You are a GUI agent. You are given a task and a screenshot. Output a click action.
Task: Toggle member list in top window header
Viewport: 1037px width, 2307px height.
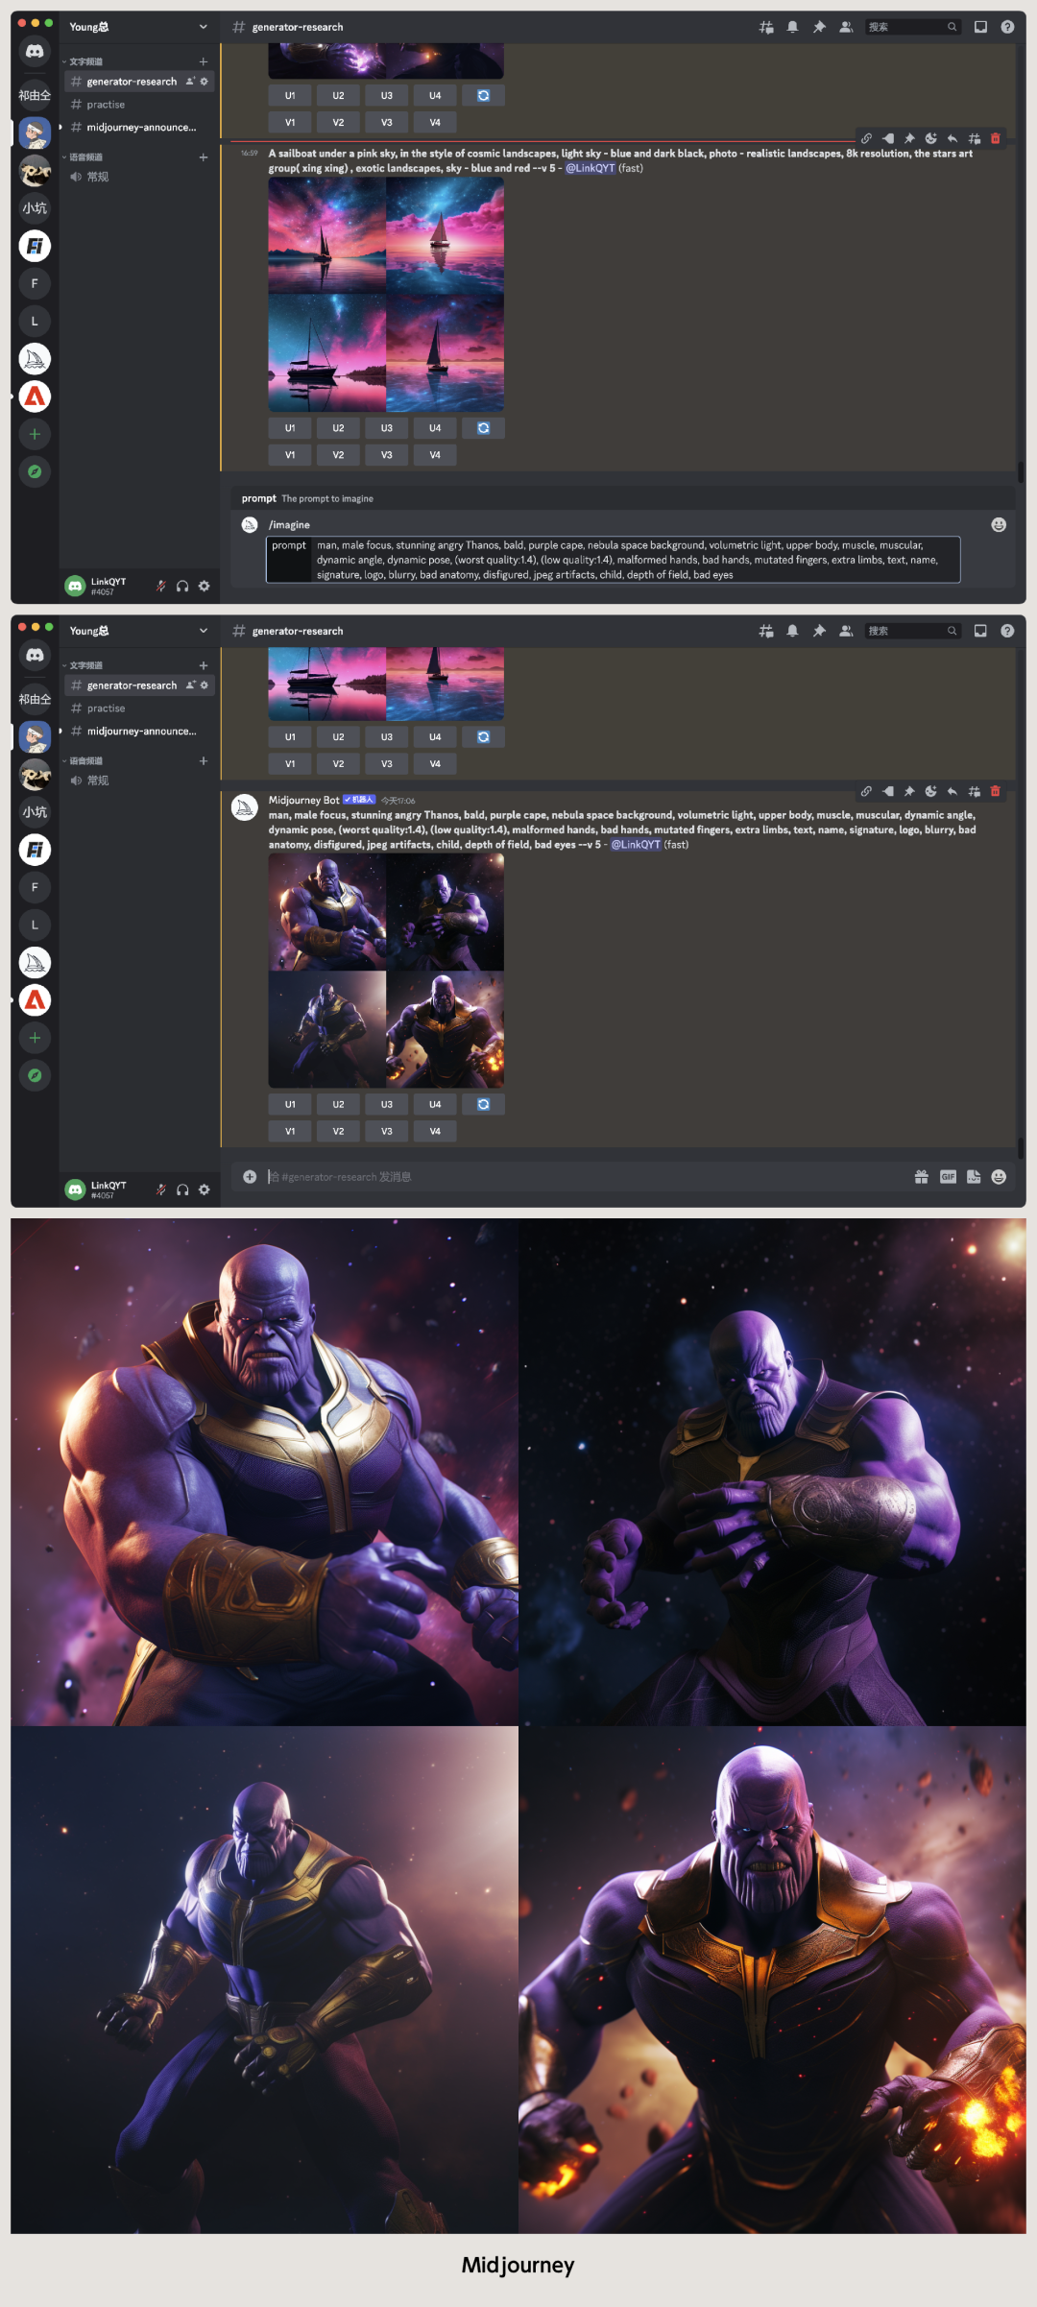(846, 27)
